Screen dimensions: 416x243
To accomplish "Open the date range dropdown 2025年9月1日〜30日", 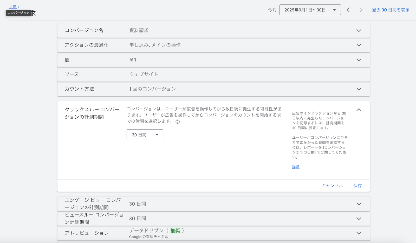I will pos(310,10).
